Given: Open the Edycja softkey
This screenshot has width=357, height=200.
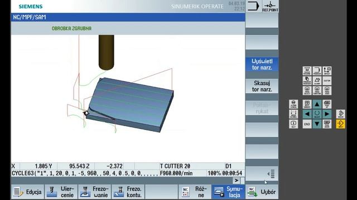Looking at the screenshot, I should (x=27, y=192).
